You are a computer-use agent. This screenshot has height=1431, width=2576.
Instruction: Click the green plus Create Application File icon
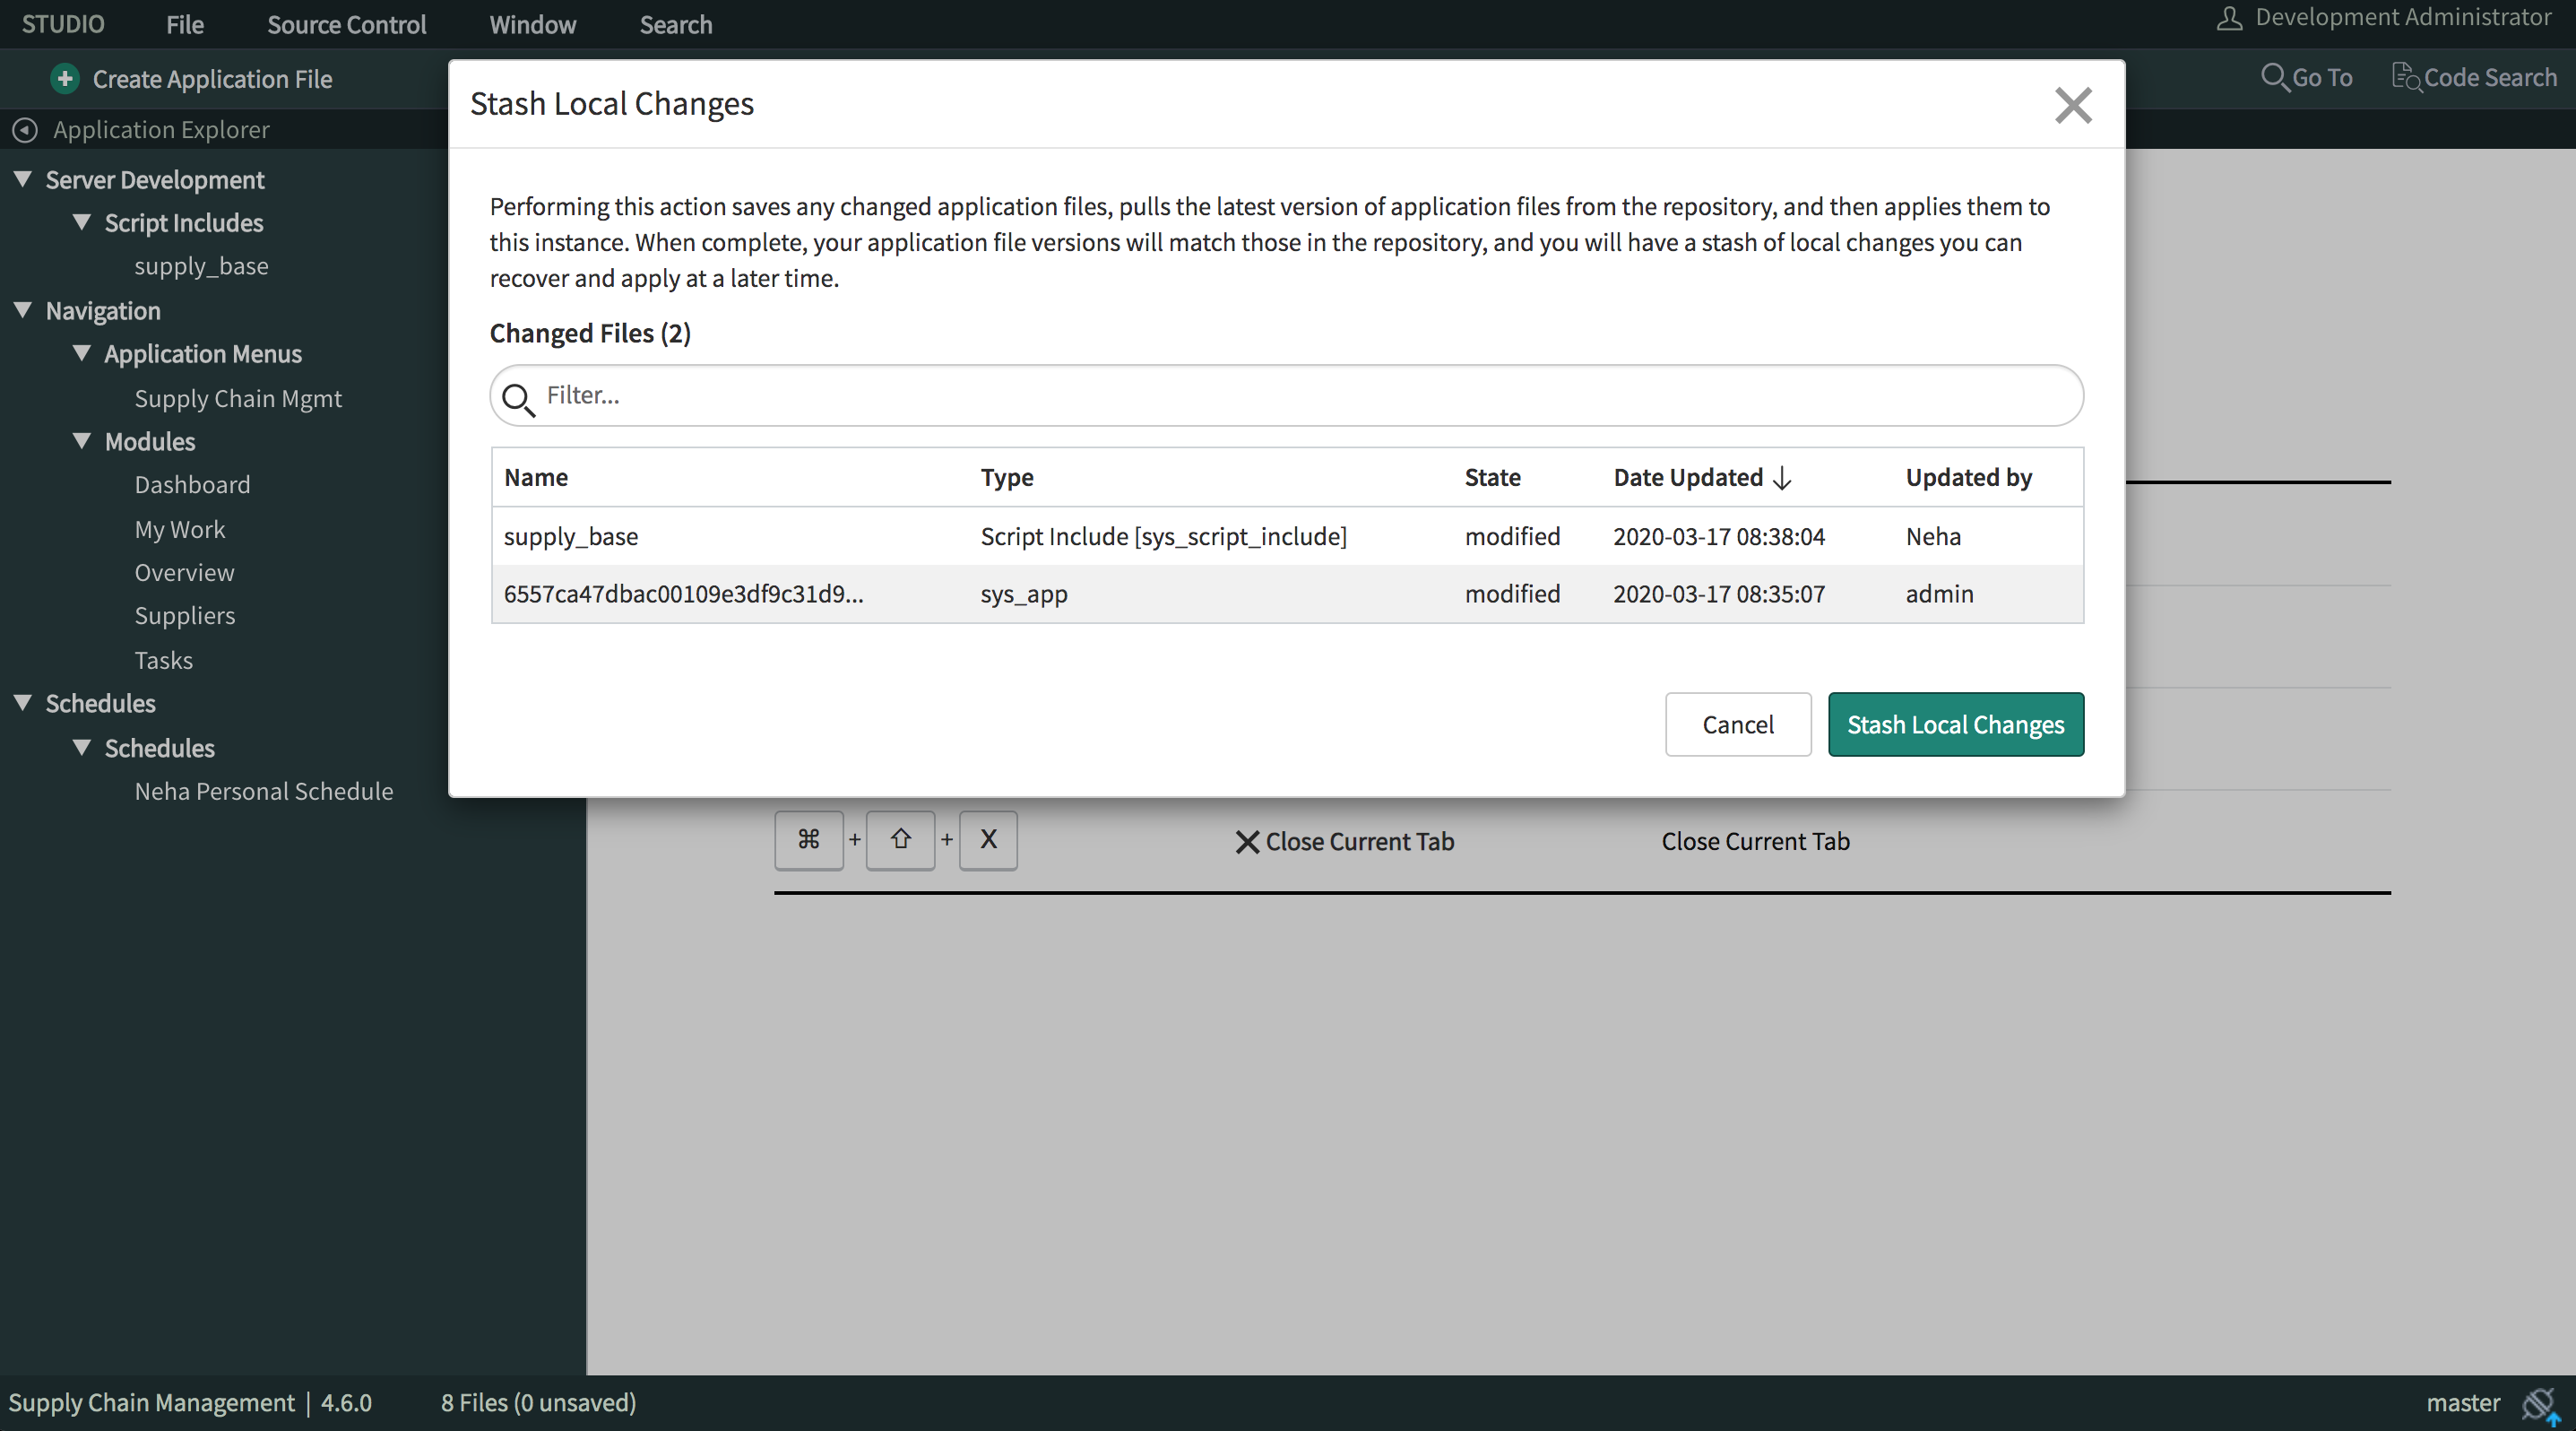pos(65,78)
